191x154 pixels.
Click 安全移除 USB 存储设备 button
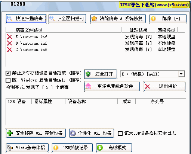[36, 133]
